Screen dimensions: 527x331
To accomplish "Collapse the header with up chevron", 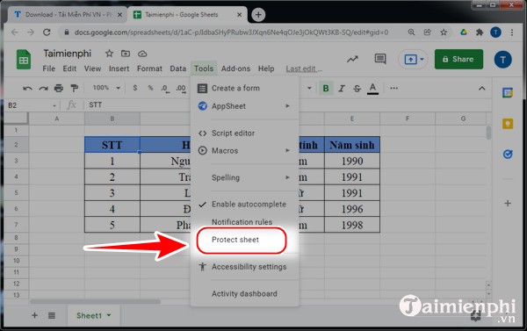I will click(481, 89).
